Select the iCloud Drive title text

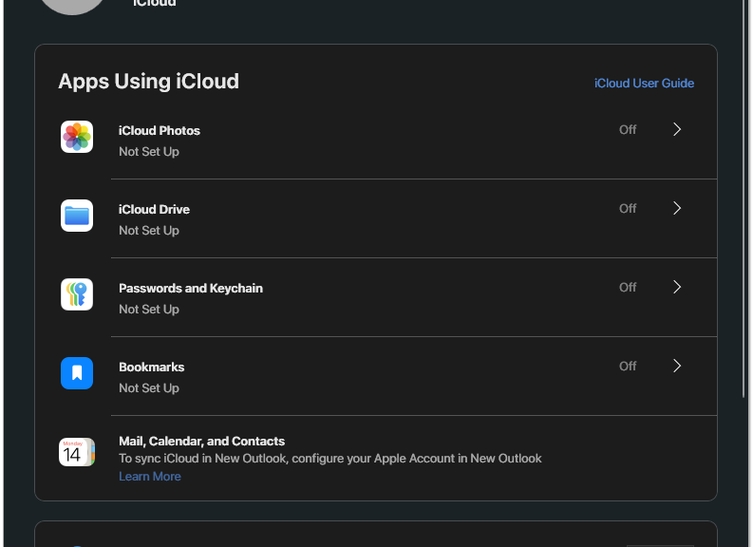point(154,209)
